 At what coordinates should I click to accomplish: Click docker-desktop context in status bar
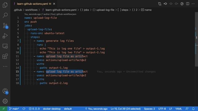[52, 109]
